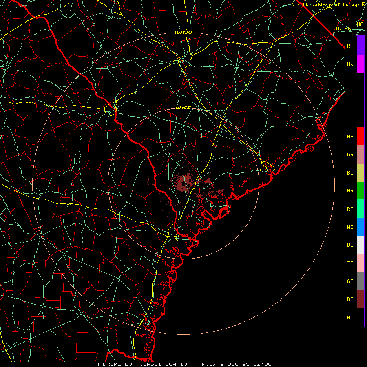367x367 pixels.
Task: Click the biological echo cluster near radar center
Action: click(x=184, y=182)
